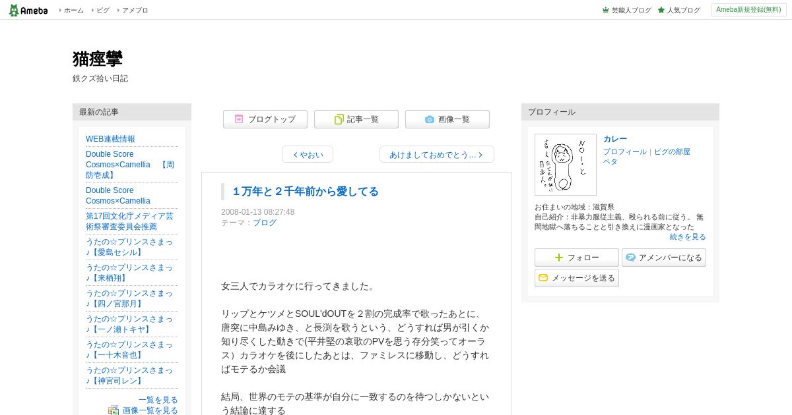Open ピグ in top navigation

coord(103,10)
